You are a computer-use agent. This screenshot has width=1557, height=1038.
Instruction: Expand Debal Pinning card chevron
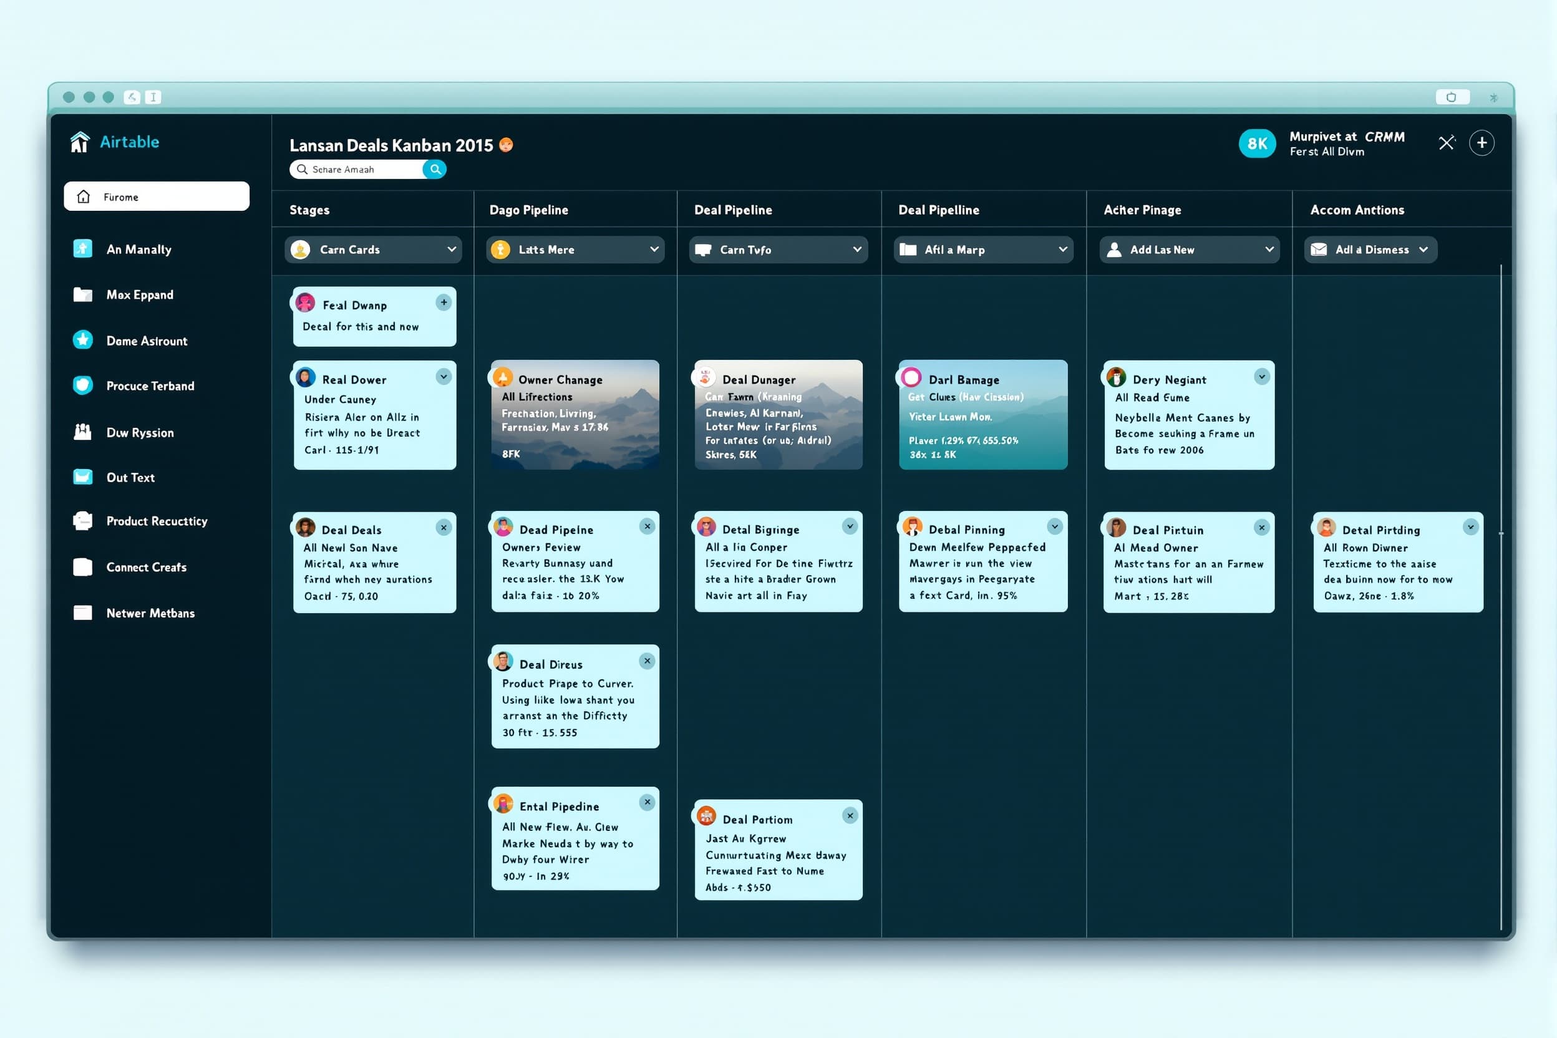point(1055,526)
